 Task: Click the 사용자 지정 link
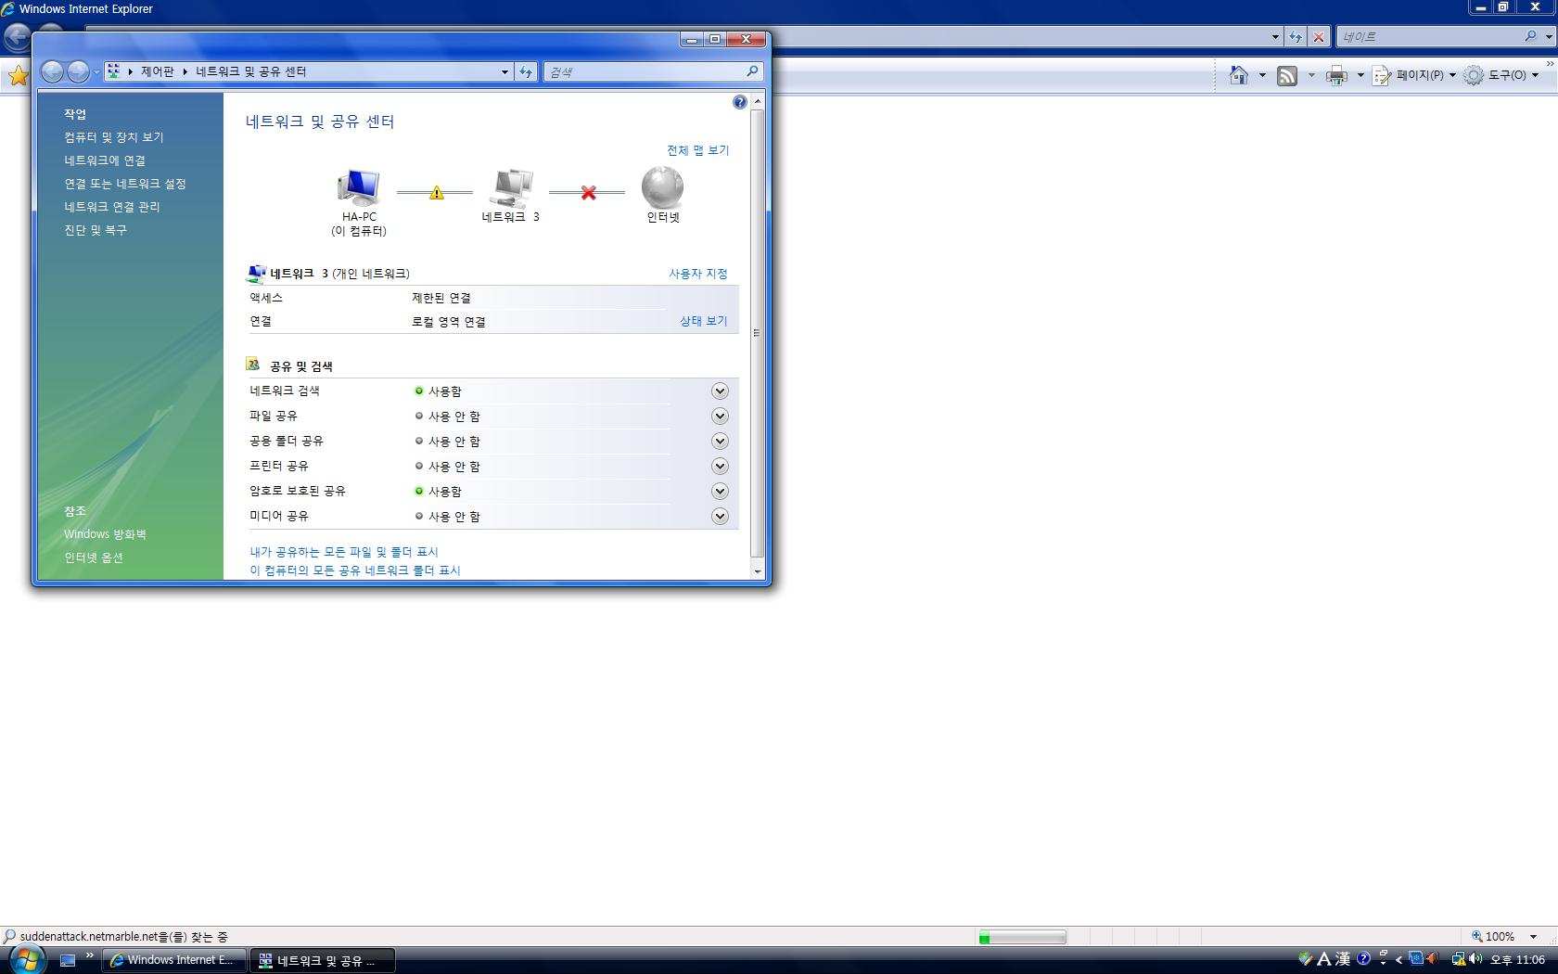pos(698,274)
